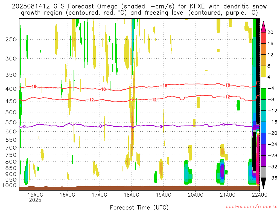Click the red colorbar swatch between 16 and 20

(264, 38)
